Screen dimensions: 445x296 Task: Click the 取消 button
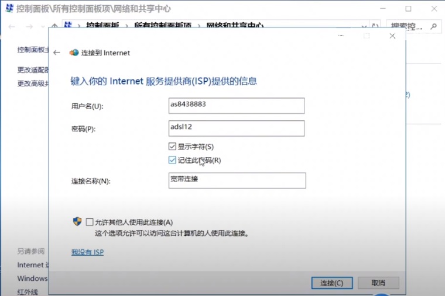378,283
